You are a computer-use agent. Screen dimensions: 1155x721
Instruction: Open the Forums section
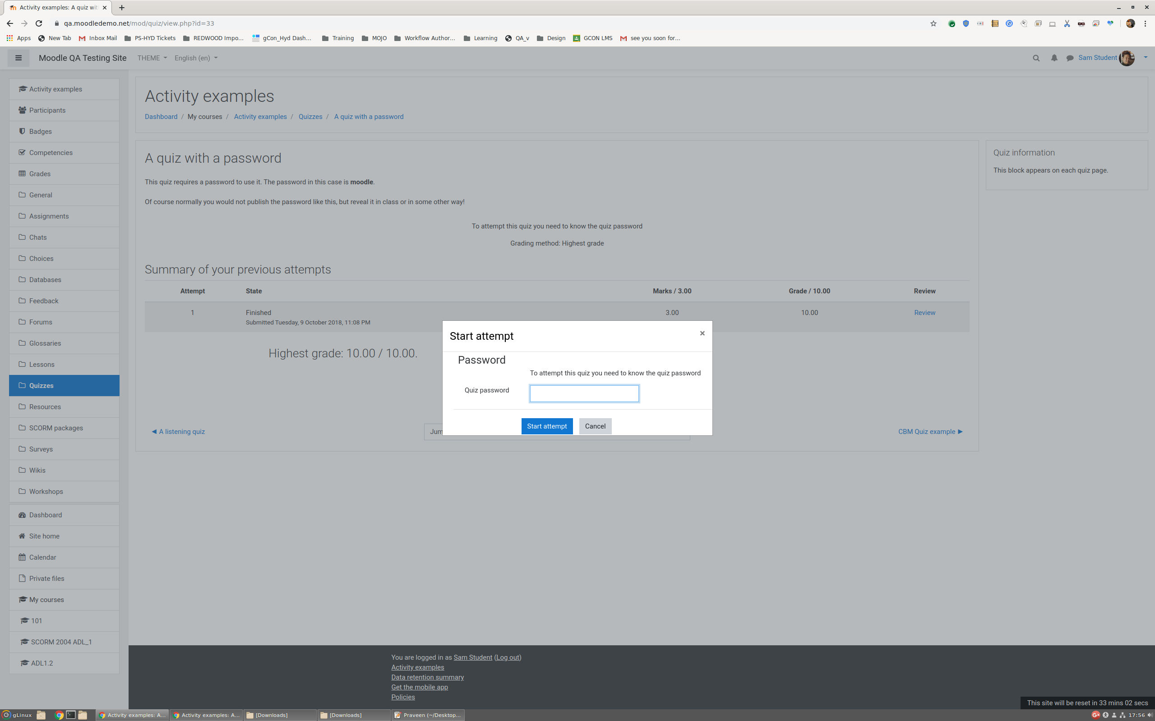64,322
